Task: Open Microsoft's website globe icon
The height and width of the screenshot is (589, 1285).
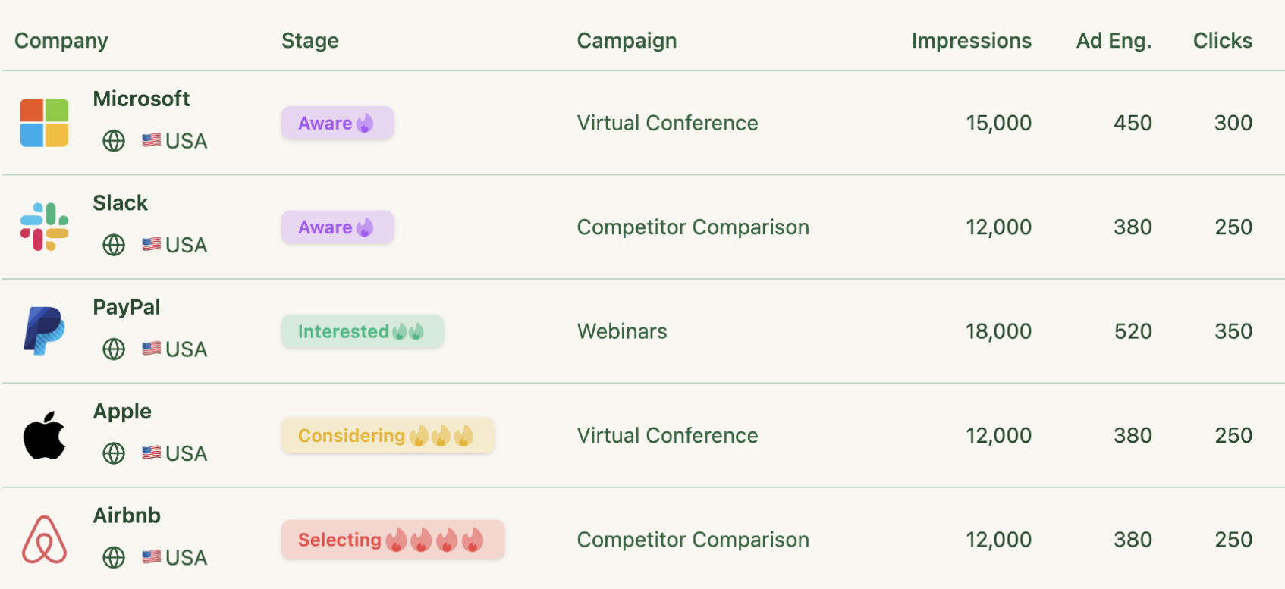Action: 114,141
